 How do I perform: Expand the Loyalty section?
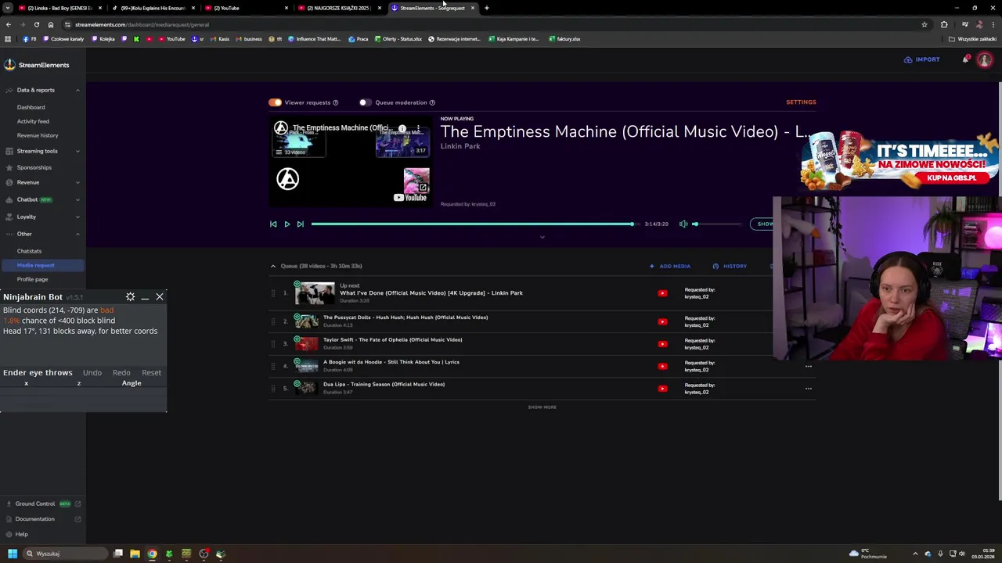pyautogui.click(x=77, y=217)
